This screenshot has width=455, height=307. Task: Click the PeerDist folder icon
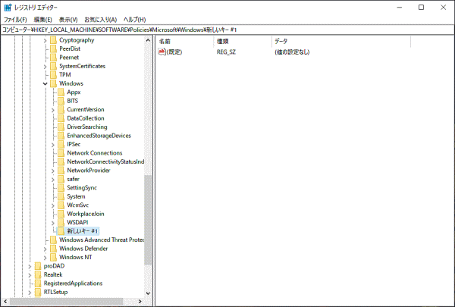coord(53,49)
